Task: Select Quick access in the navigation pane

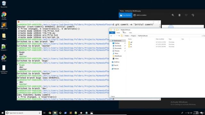Action: point(118,41)
